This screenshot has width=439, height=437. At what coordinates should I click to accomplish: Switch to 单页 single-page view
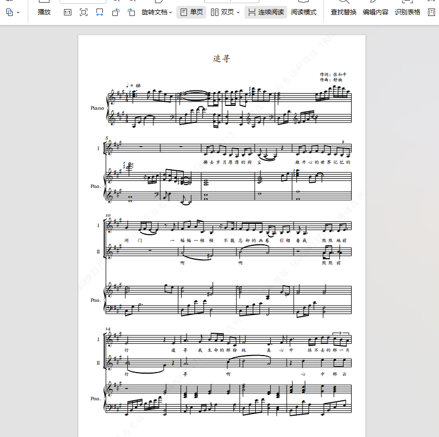pyautogui.click(x=191, y=12)
